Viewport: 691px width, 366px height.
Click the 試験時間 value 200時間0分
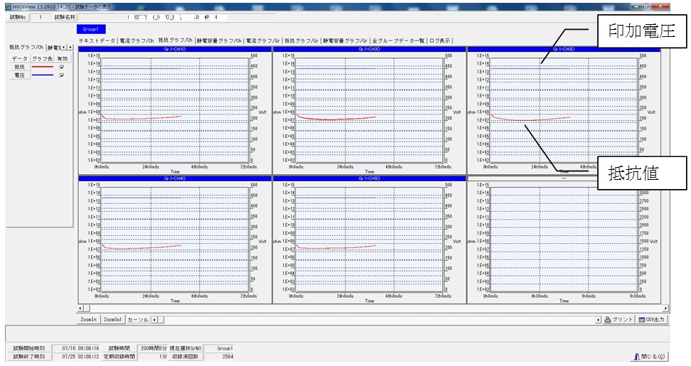pyautogui.click(x=152, y=348)
